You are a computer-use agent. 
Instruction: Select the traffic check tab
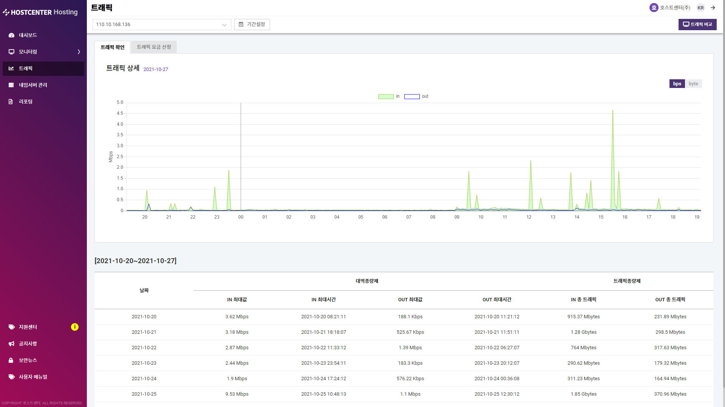(x=112, y=47)
